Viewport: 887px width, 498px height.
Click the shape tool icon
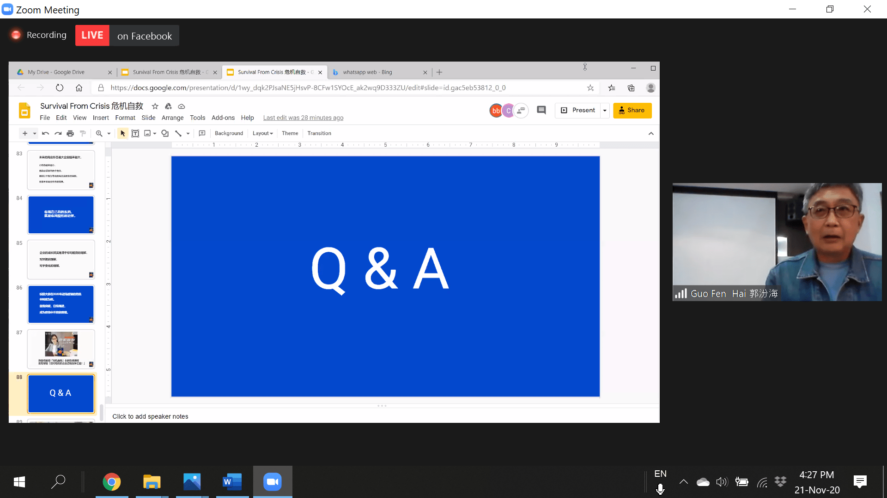pyautogui.click(x=165, y=133)
